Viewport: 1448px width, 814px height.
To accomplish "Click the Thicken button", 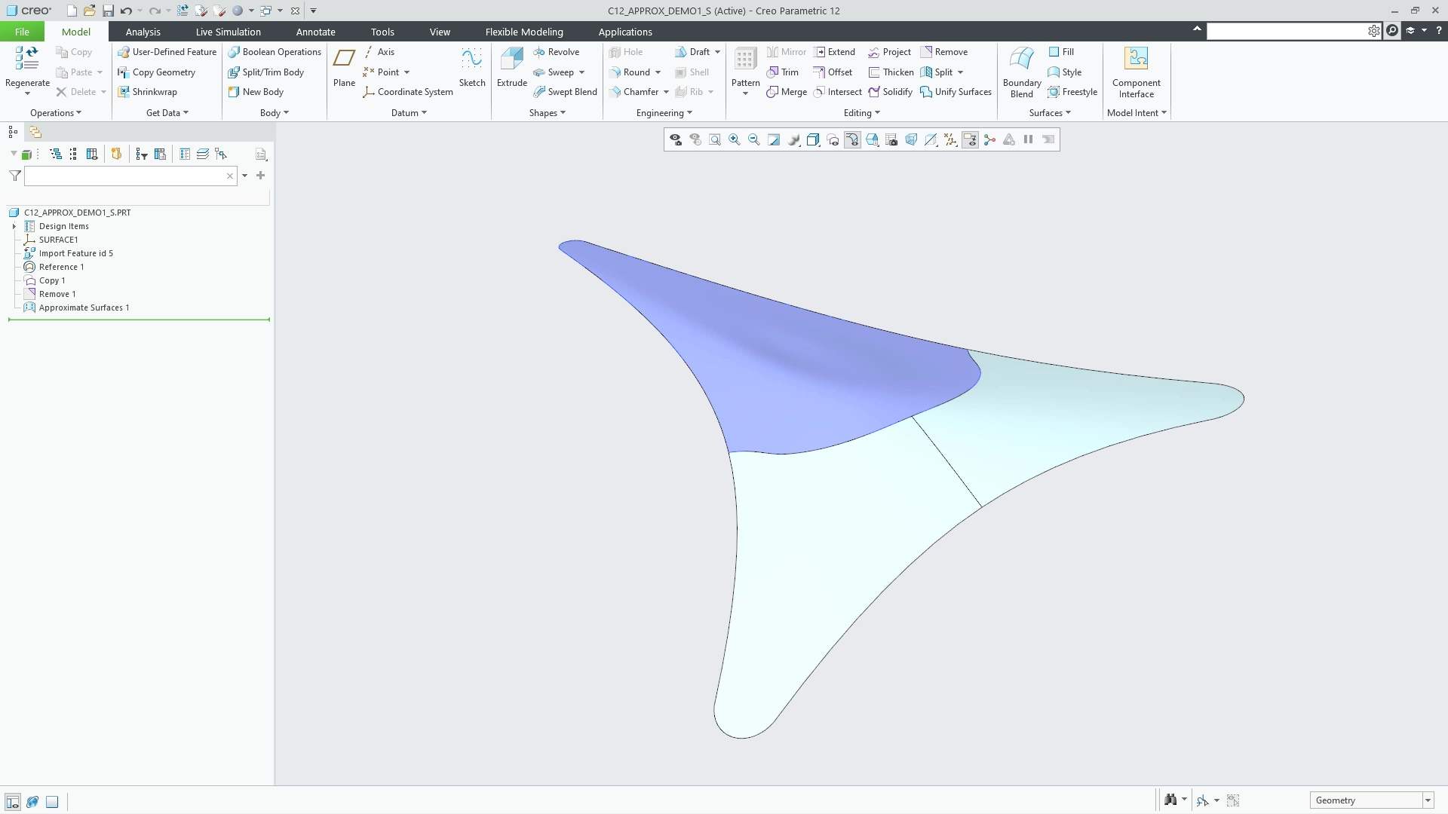I will (891, 72).
